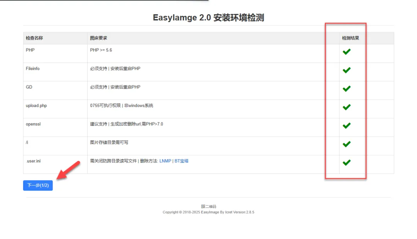Click the /i directory result checkmark
This screenshot has height=239, width=417.
346,144
